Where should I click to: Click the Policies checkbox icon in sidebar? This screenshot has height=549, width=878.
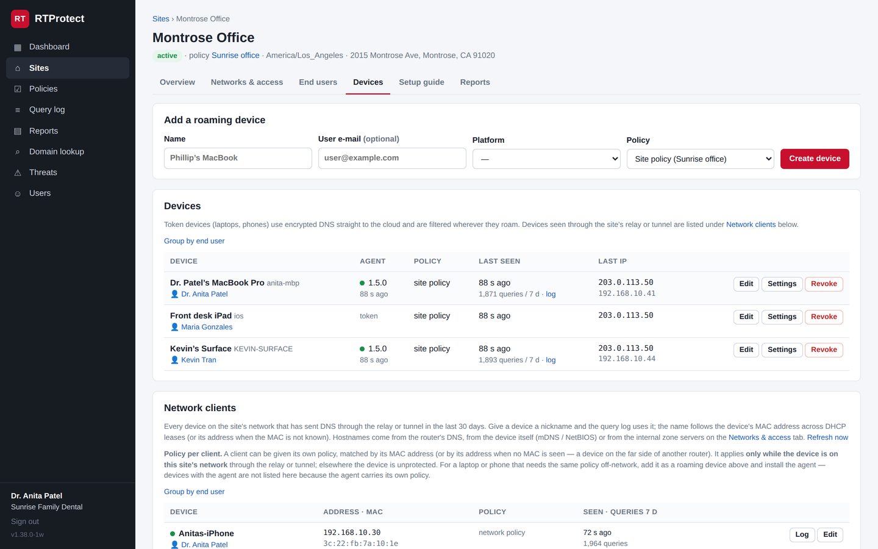[18, 89]
